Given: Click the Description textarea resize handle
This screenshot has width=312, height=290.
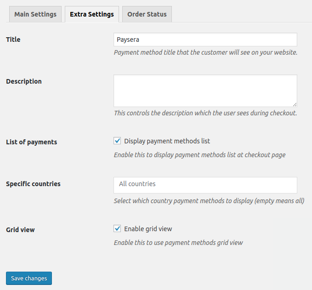Looking at the screenshot, I should (x=295, y=104).
